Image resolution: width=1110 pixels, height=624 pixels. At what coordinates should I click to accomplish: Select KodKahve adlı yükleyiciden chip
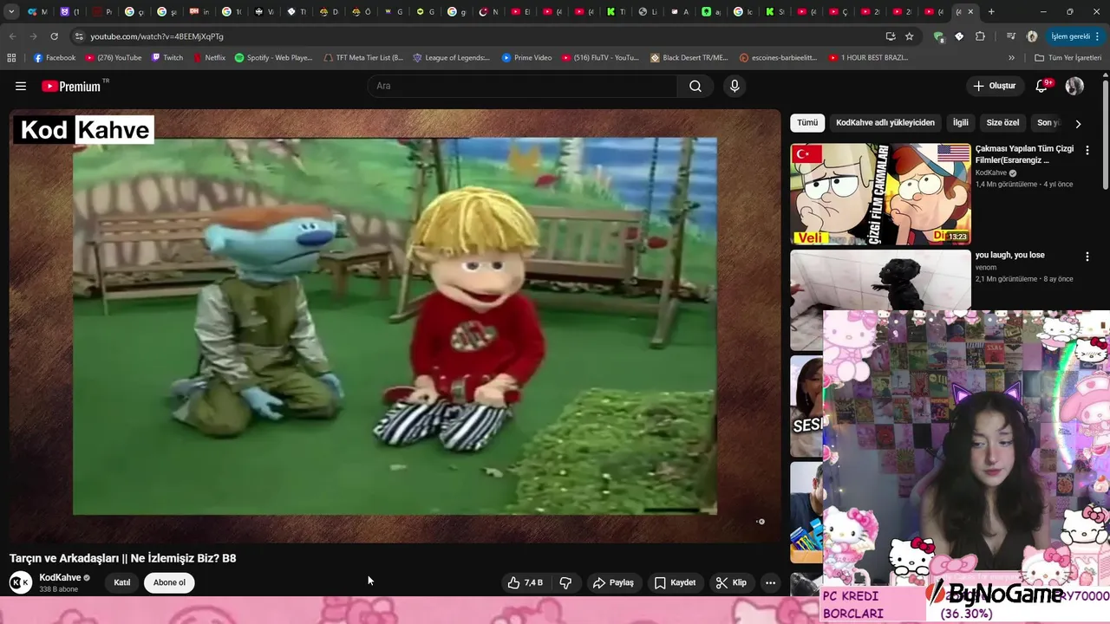coord(885,123)
